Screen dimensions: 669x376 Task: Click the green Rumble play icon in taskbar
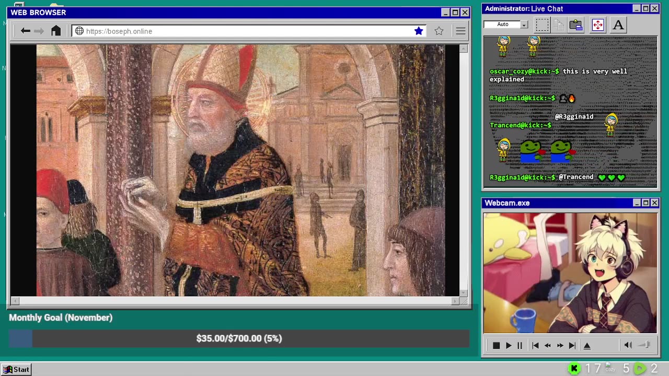click(x=639, y=369)
